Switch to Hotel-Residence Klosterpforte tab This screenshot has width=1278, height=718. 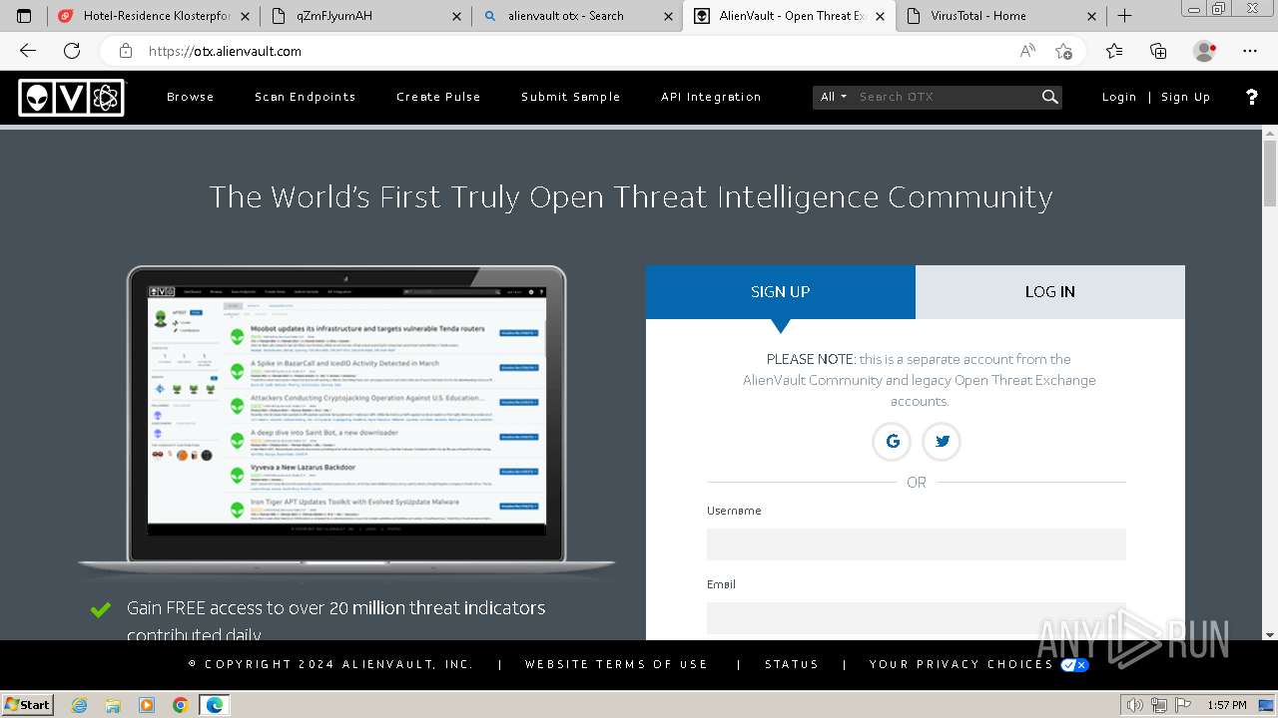154,16
